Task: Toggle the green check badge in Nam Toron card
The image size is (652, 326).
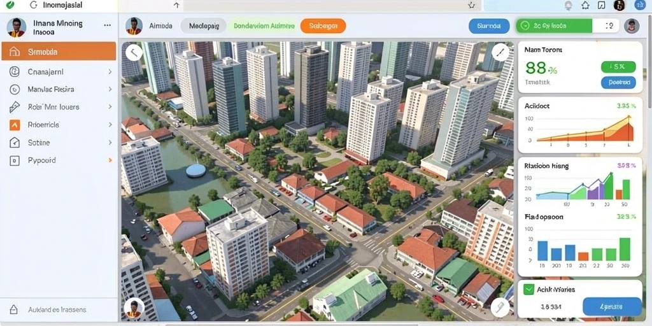Action: coord(618,66)
